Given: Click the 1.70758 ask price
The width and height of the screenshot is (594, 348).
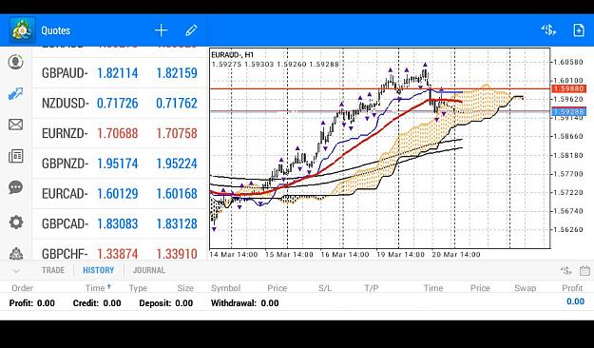Looking at the screenshot, I should (177, 133).
